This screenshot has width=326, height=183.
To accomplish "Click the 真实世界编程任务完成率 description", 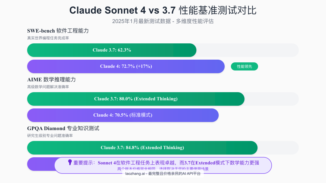I will (48, 38).
